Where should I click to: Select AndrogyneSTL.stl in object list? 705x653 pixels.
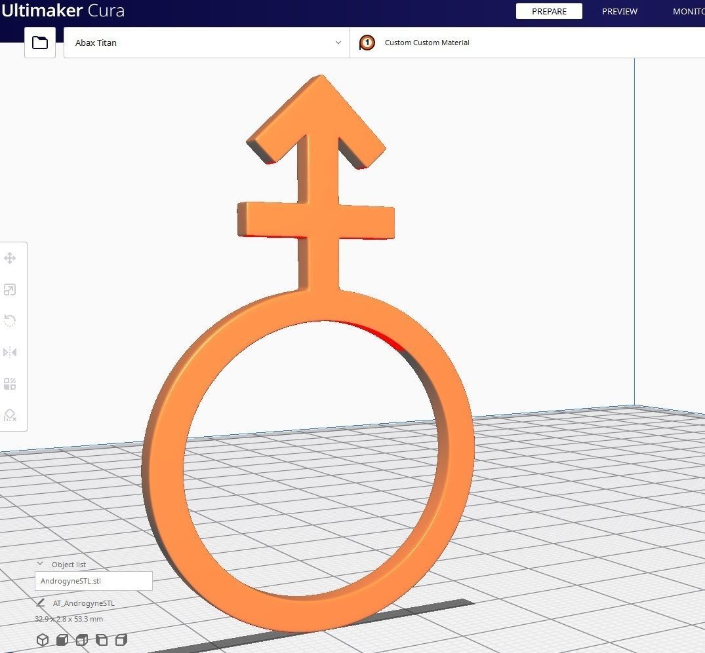[94, 581]
